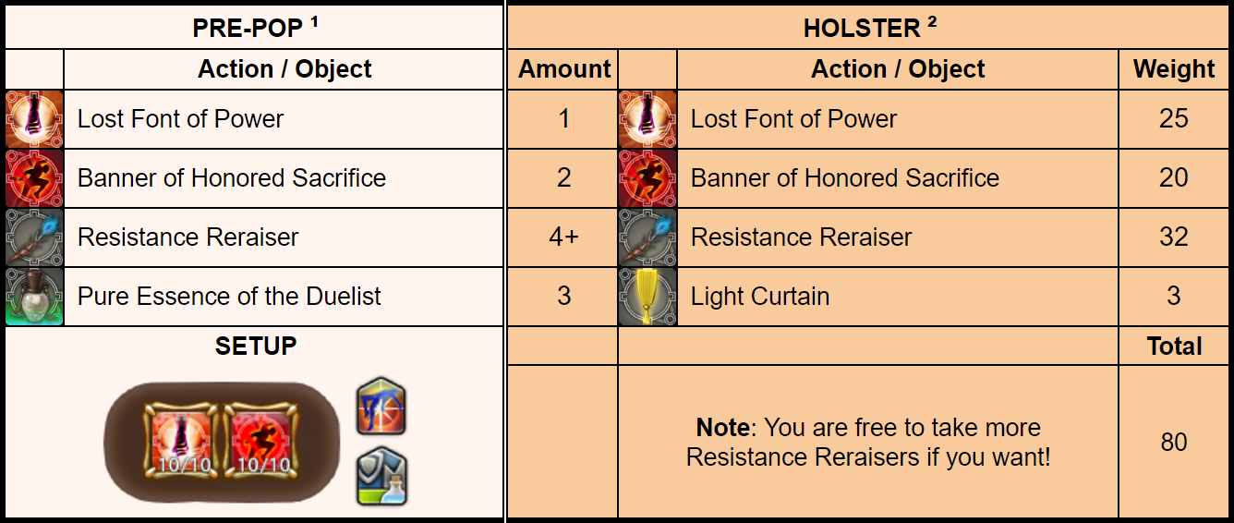The height and width of the screenshot is (523, 1234).
Task: Select the Lost Font of Power icon under HOLSTER
Action: [x=647, y=119]
